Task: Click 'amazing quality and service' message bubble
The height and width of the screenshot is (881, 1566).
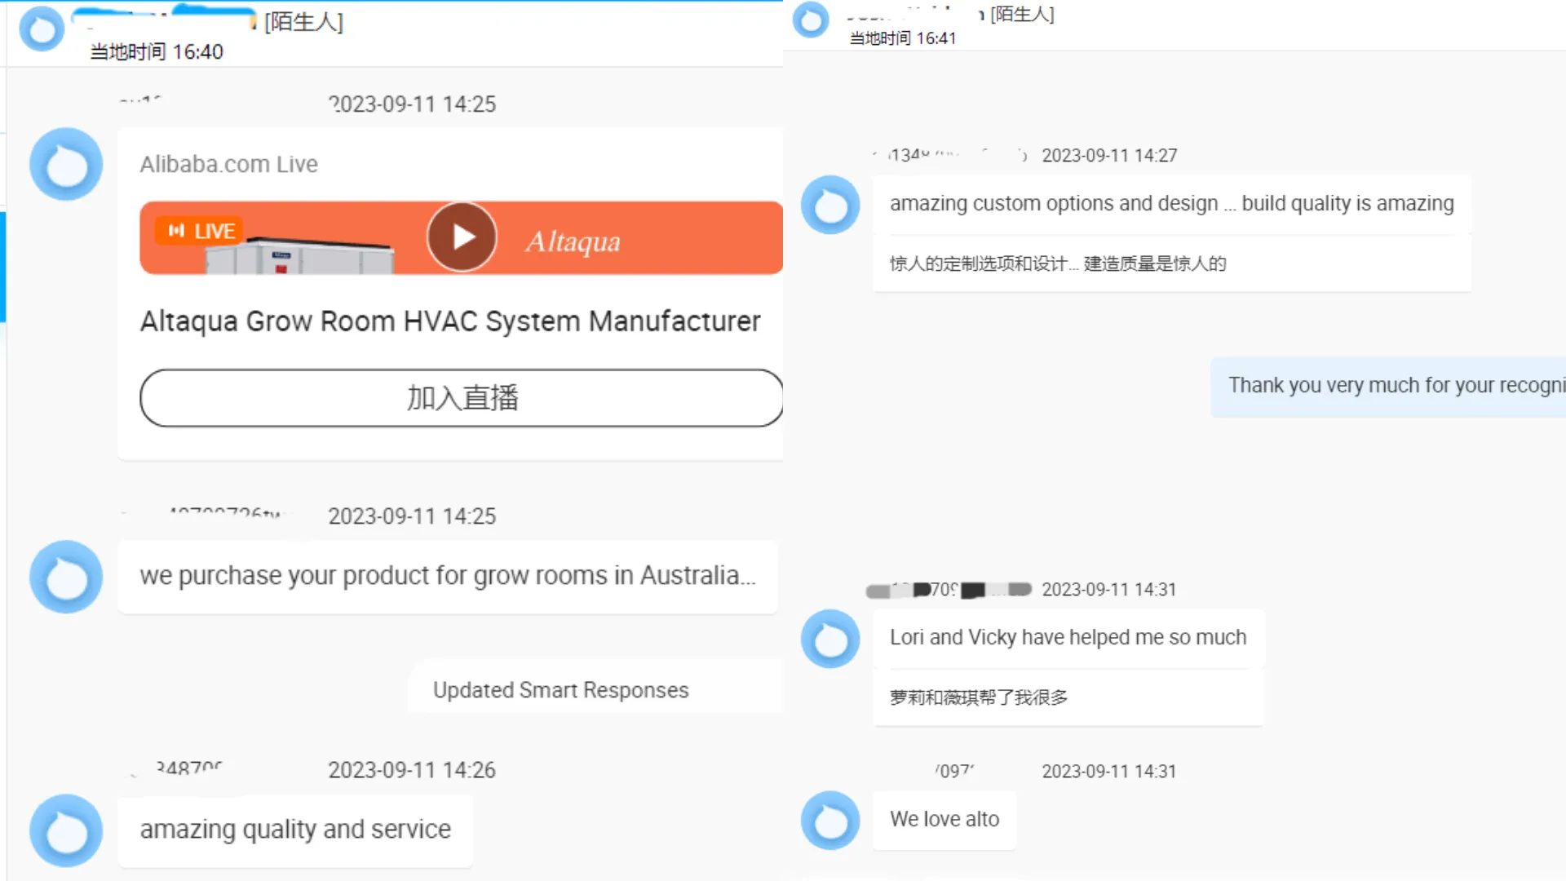Action: tap(295, 830)
